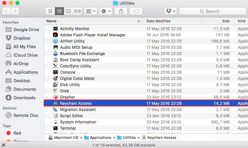Click the AirPort Utility icon
The height and width of the screenshot is (148, 248).
[56, 41]
